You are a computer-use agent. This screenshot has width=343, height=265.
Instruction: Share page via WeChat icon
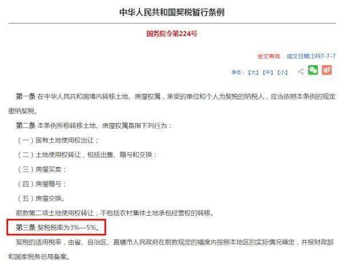pos(313,70)
